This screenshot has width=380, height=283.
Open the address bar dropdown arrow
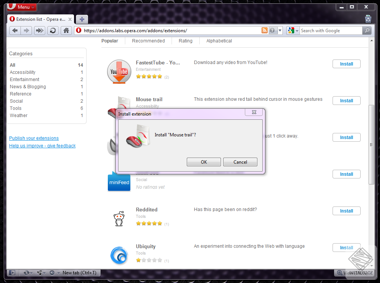280,30
